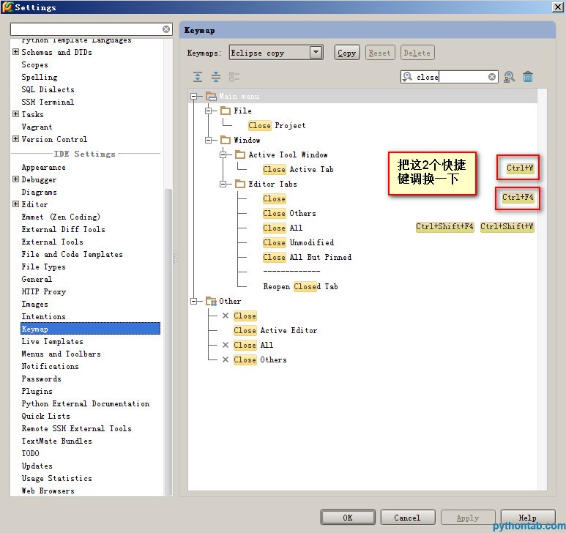Screen dimensions: 566x533
Task: Click the settings list vertical scrollbar
Action: tap(168, 342)
